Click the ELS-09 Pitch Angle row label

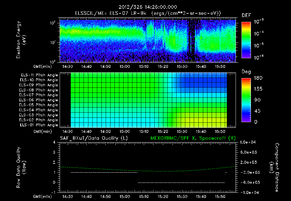click(x=39, y=85)
